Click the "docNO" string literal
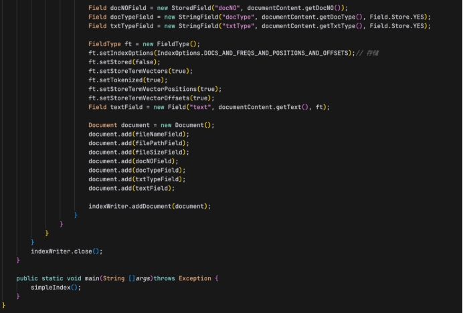Image resolution: width=463 pixels, height=313 pixels. coord(225,7)
